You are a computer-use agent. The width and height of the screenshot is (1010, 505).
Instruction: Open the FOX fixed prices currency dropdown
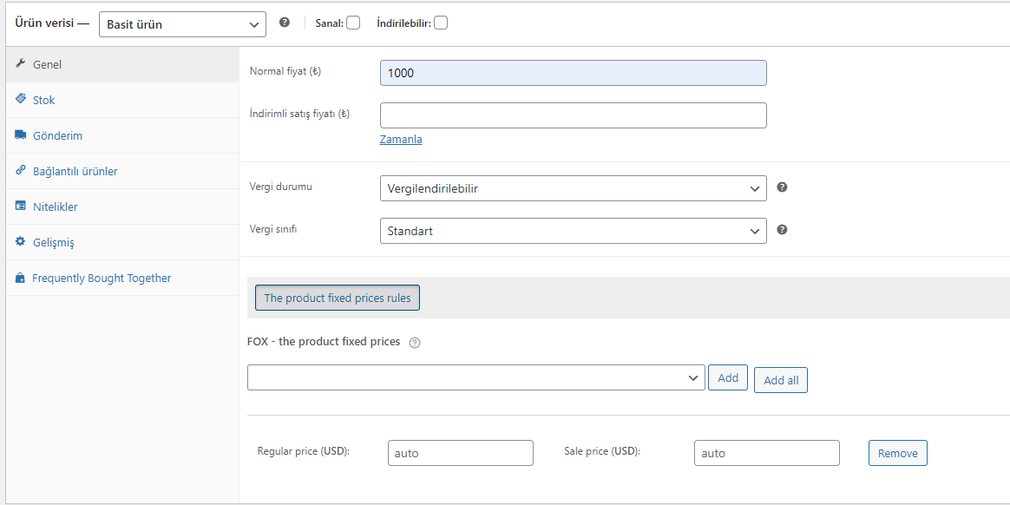[476, 377]
